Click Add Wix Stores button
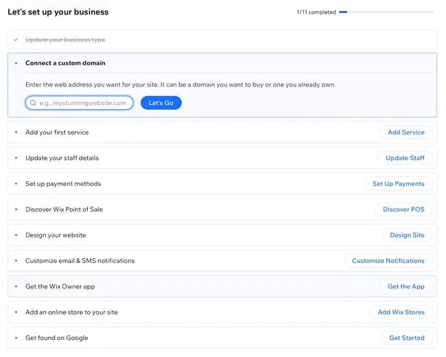Screen dimensions: 446x357 pyautogui.click(x=401, y=312)
